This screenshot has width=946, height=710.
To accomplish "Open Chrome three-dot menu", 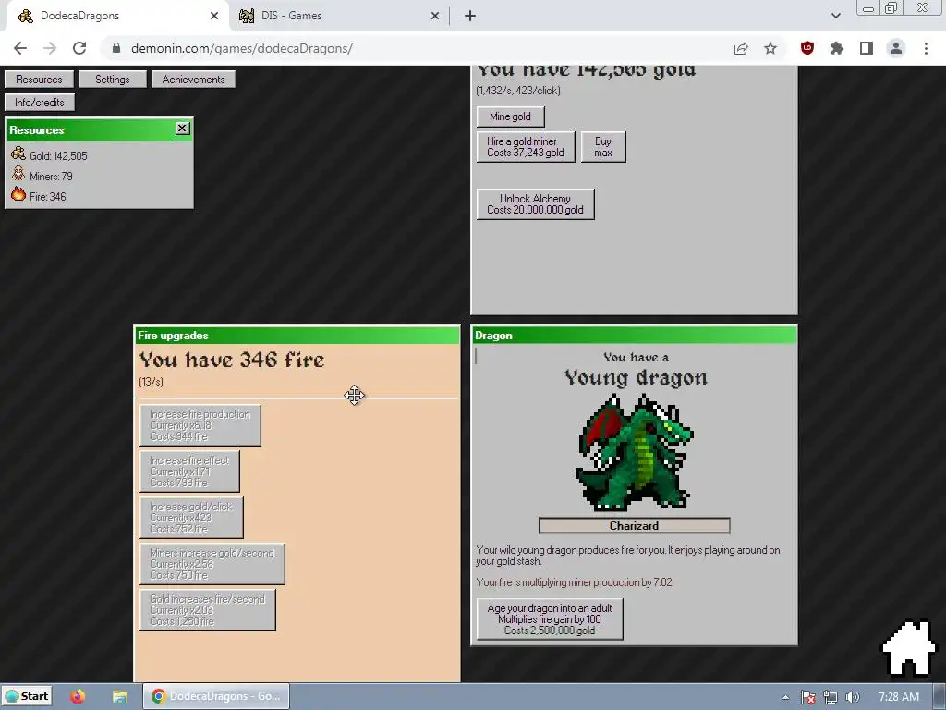I will pyautogui.click(x=926, y=48).
